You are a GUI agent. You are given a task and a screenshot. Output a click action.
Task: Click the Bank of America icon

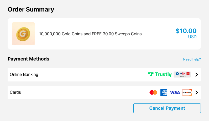point(182,74)
